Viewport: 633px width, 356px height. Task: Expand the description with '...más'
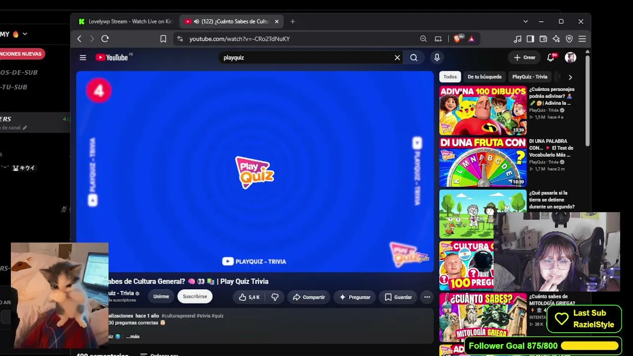click(133, 337)
